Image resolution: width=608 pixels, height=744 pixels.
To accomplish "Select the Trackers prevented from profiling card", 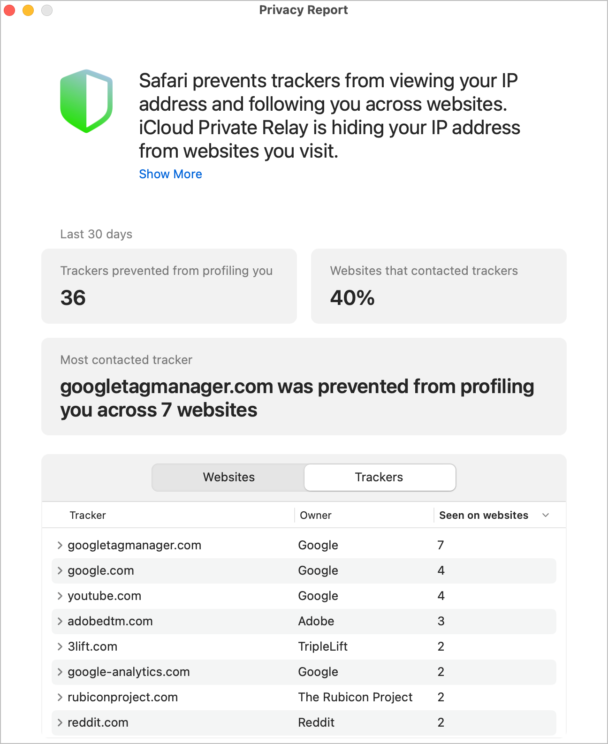I will [169, 286].
